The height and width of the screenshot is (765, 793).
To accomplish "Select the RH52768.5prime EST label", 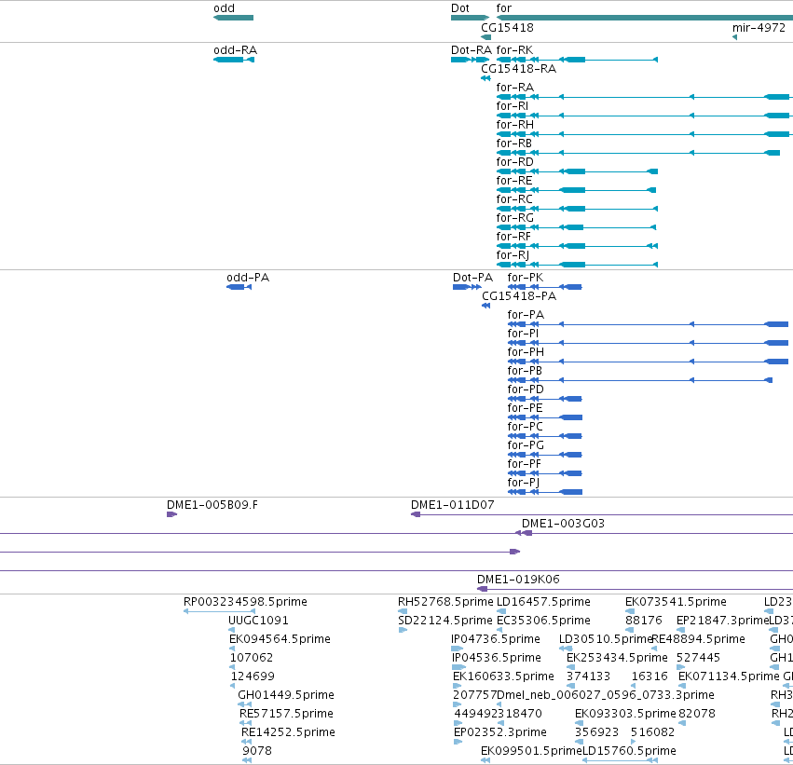I will [x=445, y=602].
